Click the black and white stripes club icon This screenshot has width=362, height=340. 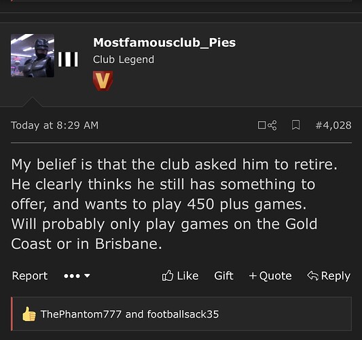point(68,59)
